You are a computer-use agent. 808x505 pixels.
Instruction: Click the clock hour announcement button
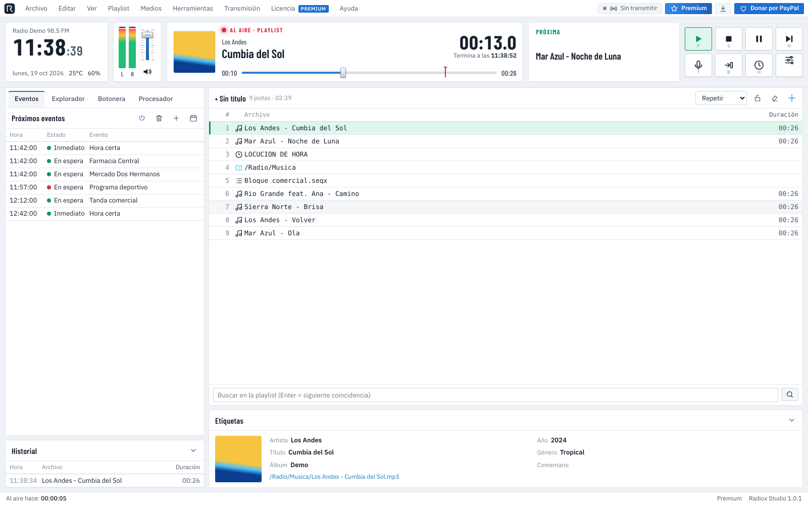[x=759, y=65]
